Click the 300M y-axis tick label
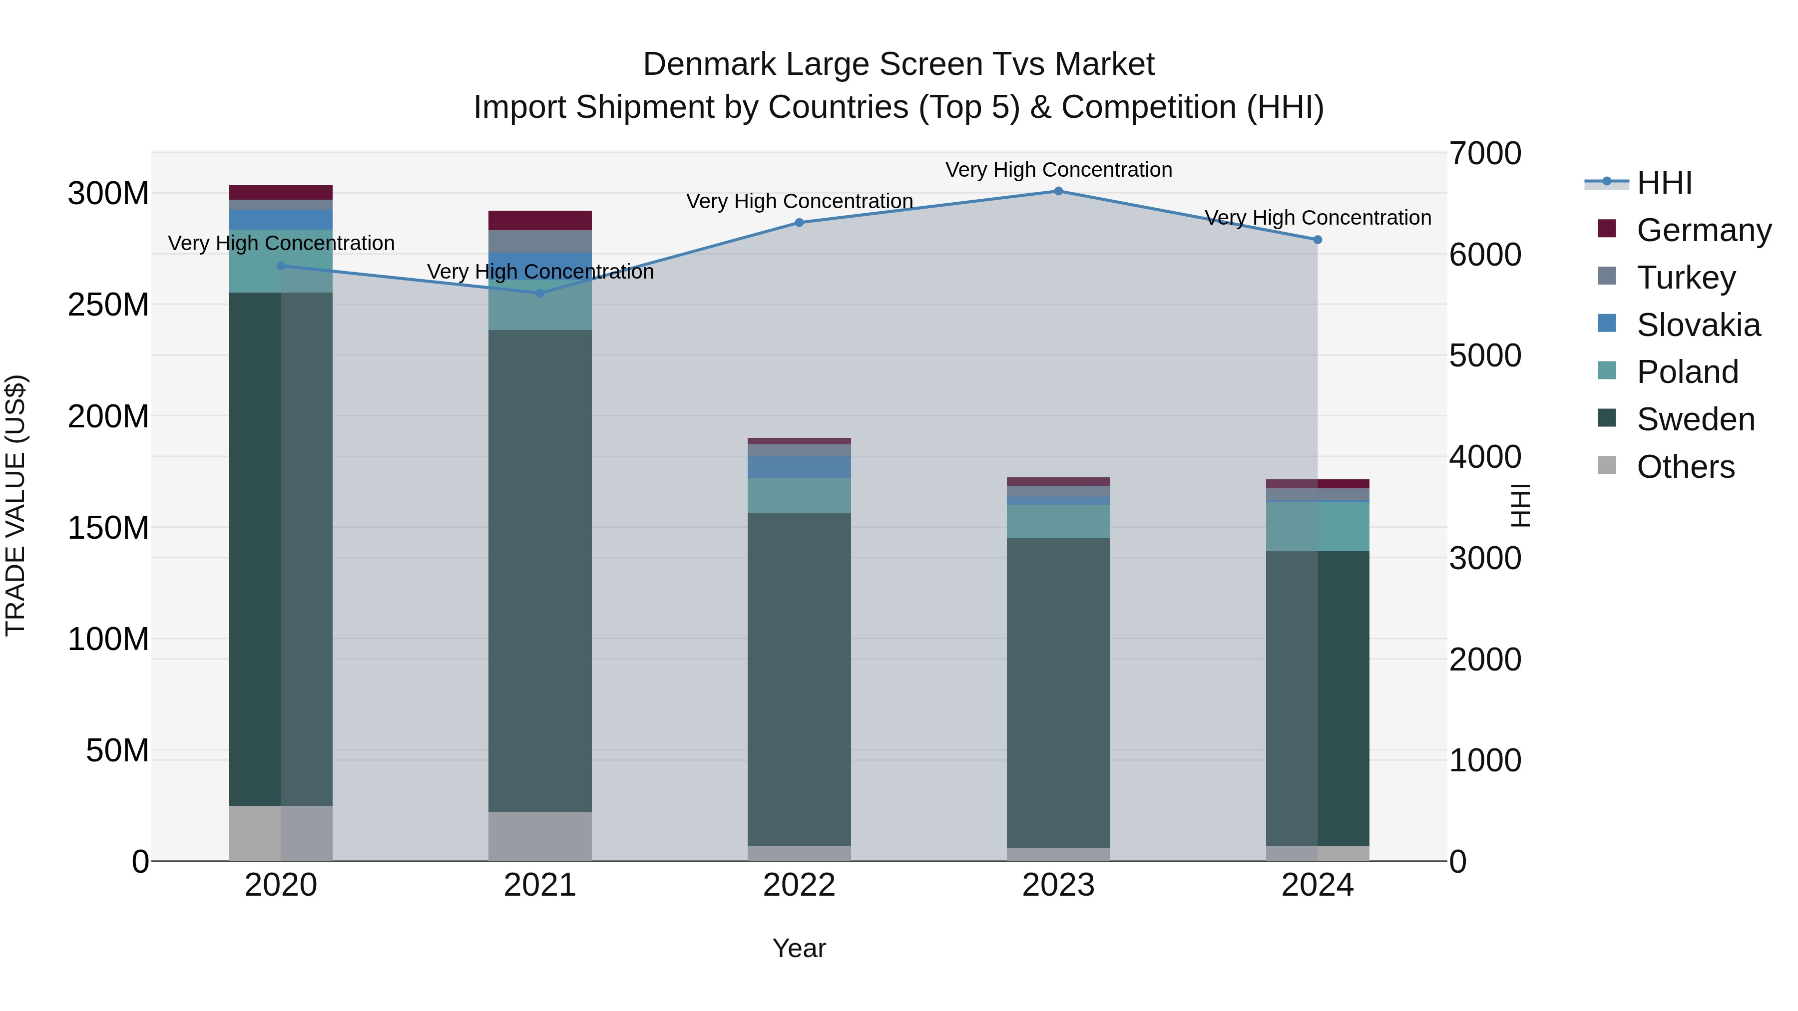 [x=108, y=193]
